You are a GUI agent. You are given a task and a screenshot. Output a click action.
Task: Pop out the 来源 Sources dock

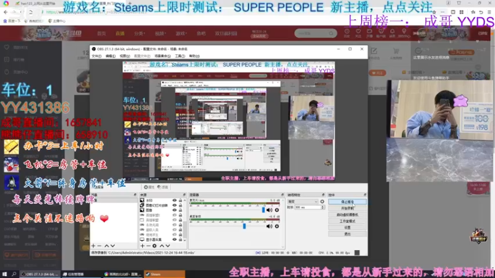coord(184,195)
